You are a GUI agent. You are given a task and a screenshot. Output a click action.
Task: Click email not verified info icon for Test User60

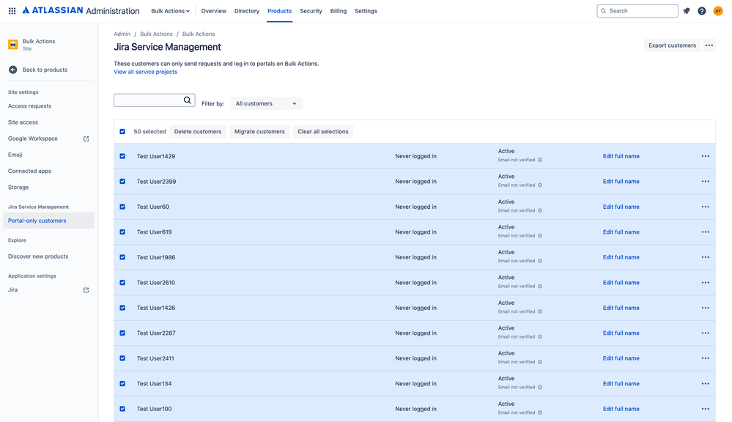(540, 210)
